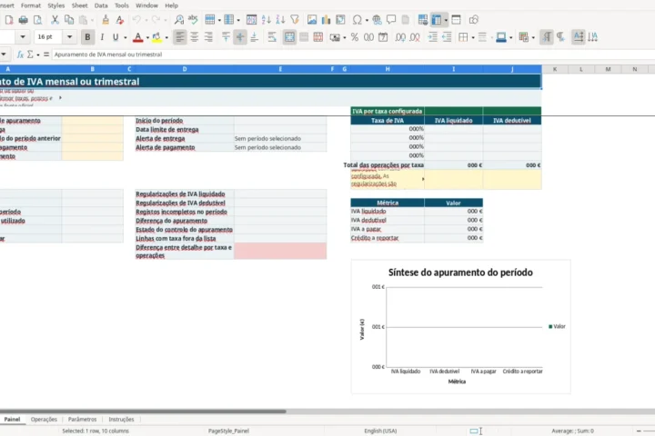
Task: Open the Tools menu
Action: pyautogui.click(x=122, y=5)
